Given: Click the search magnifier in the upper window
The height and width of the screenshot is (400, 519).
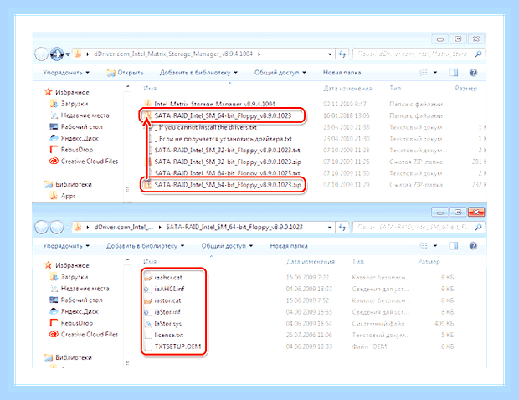Looking at the screenshot, I should [478, 54].
